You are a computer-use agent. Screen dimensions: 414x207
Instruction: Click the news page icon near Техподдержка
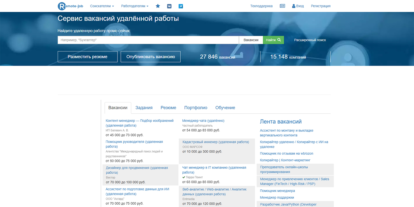point(282,6)
